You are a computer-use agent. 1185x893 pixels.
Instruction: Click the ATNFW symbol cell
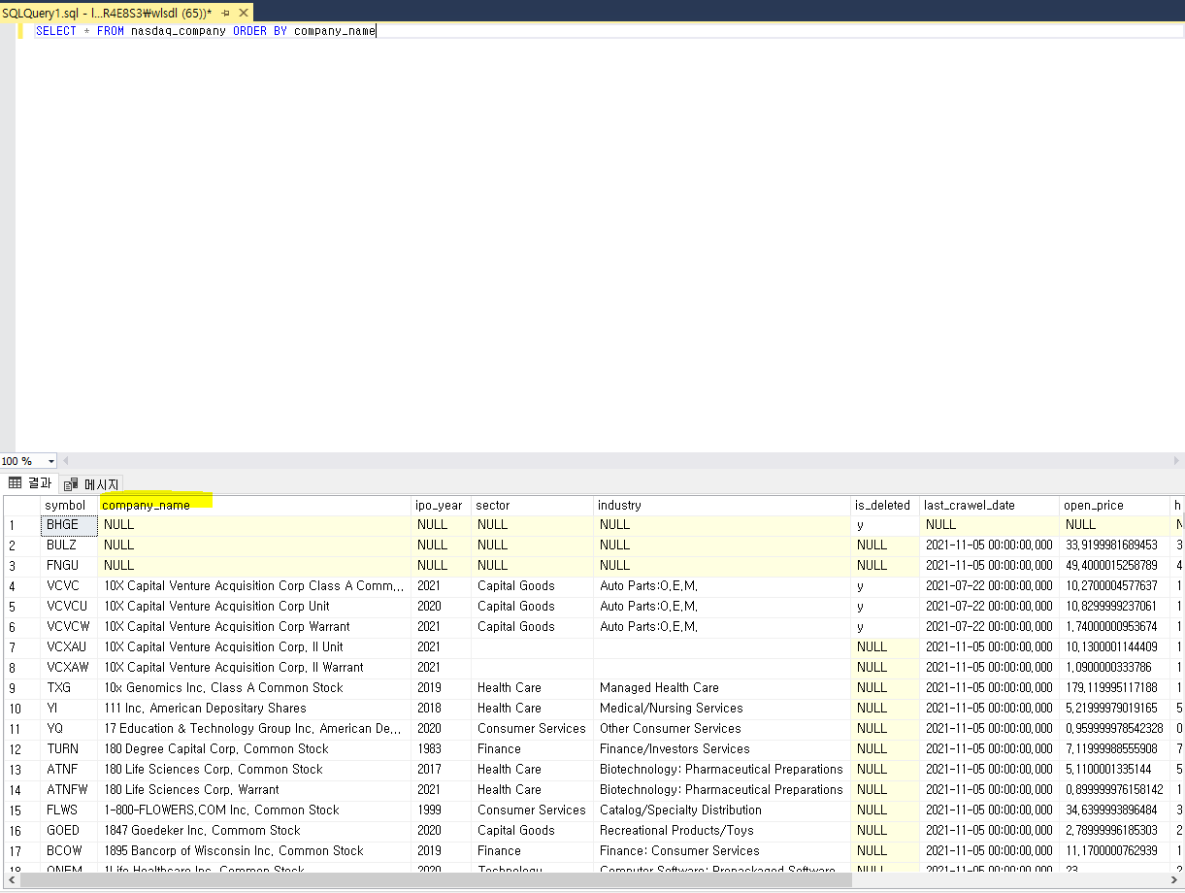pyautogui.click(x=70, y=790)
